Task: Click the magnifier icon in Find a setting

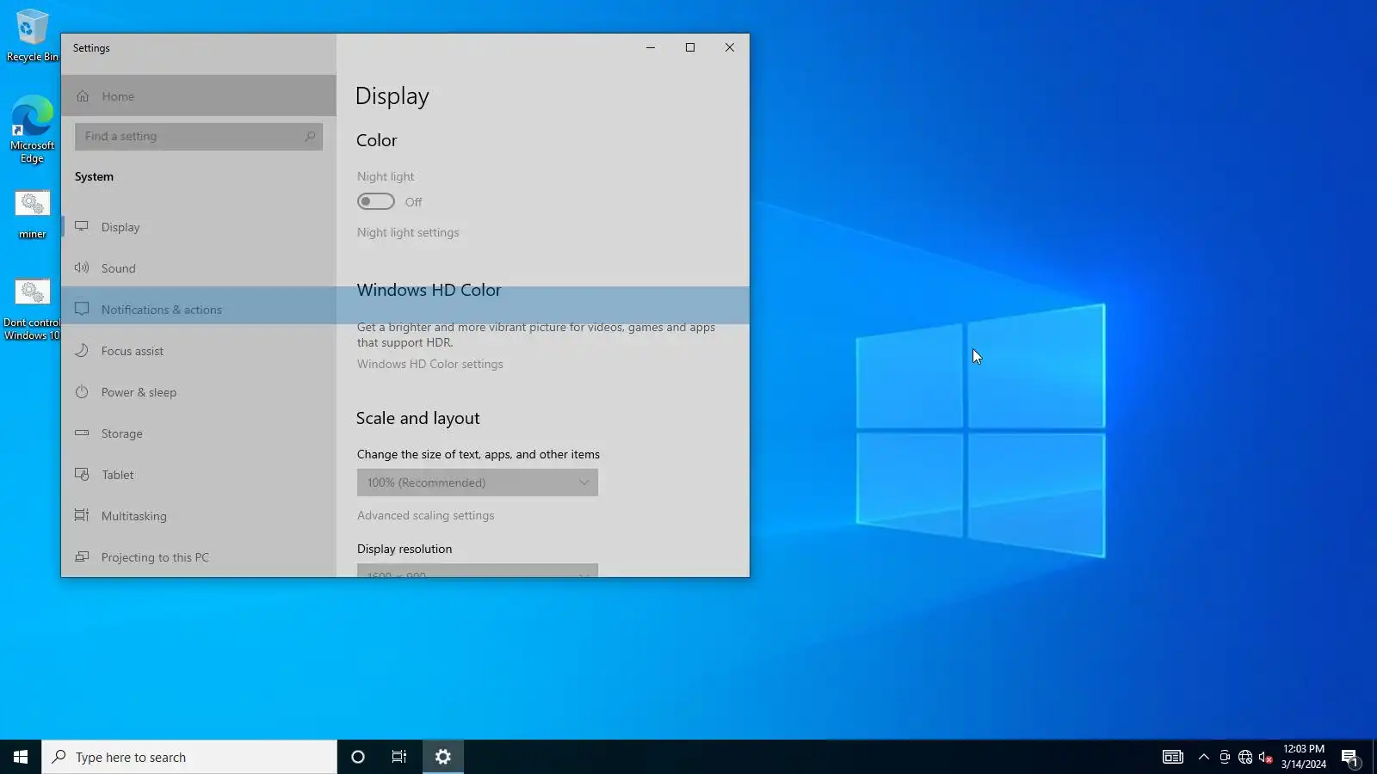Action: [x=310, y=136]
